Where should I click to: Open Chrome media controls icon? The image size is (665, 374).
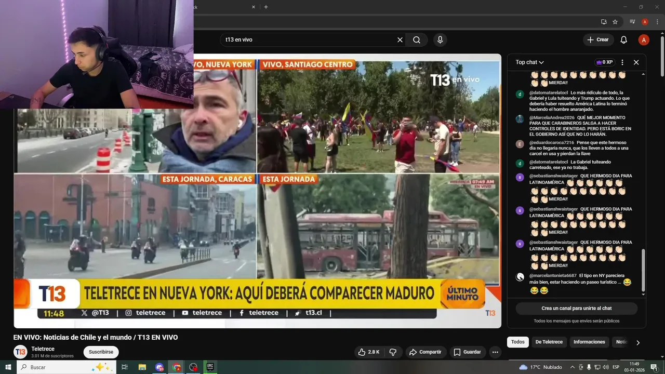pyautogui.click(x=632, y=22)
